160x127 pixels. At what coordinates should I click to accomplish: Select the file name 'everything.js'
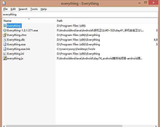coord(15,58)
